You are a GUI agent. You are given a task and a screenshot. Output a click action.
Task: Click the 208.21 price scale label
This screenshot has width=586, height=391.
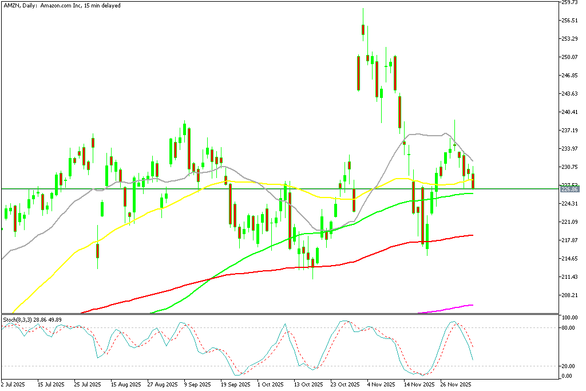pyautogui.click(x=569, y=296)
